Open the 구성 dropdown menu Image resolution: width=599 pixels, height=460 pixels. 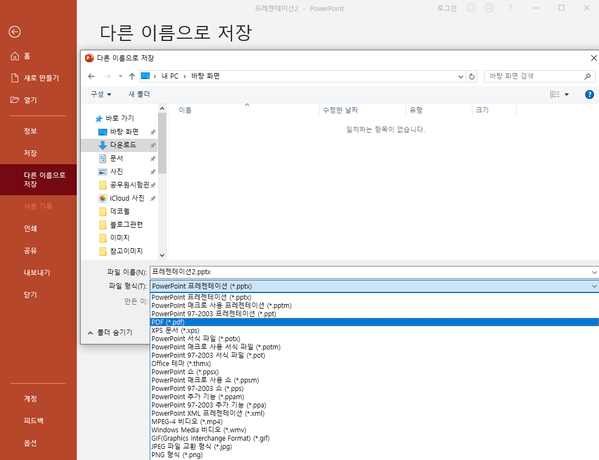pyautogui.click(x=101, y=94)
